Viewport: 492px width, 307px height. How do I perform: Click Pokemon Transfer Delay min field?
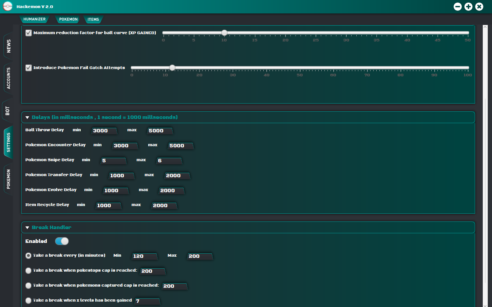tap(121, 176)
